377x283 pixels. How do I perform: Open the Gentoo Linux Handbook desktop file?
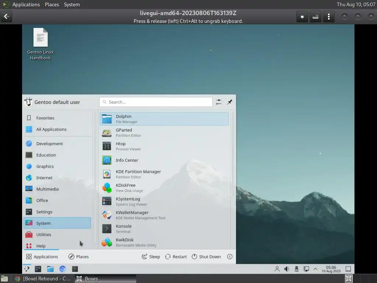point(40,44)
